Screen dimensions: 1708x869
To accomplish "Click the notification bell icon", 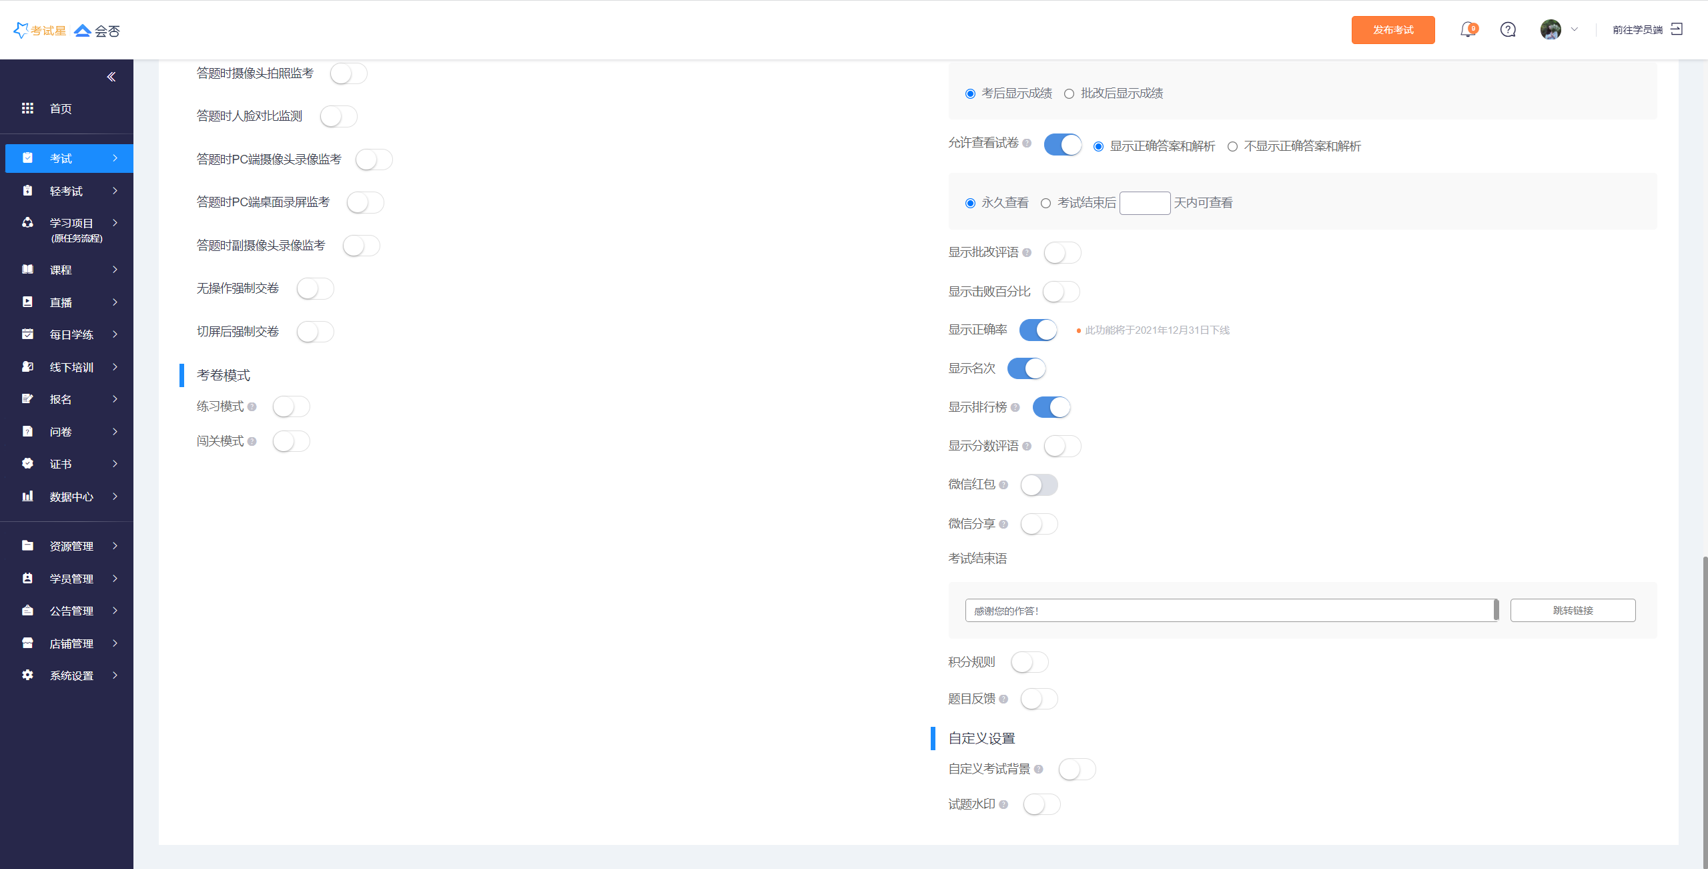I will point(1467,30).
